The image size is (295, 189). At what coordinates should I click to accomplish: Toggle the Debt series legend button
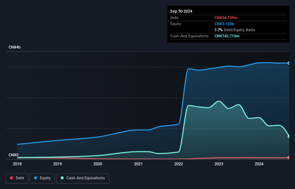coord(17,178)
